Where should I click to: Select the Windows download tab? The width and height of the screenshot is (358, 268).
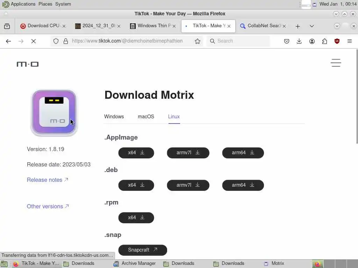point(114,117)
